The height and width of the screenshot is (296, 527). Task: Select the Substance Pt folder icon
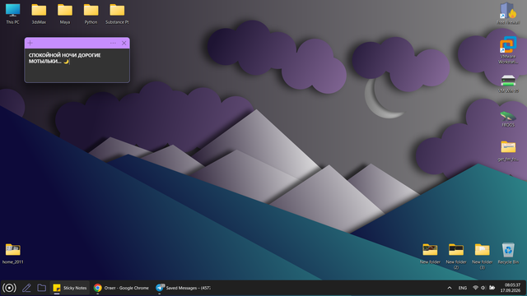click(117, 13)
